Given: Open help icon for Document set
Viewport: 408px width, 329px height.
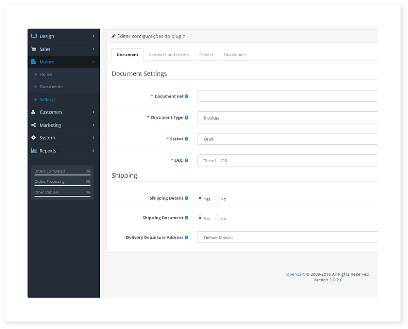Looking at the screenshot, I should pos(186,96).
